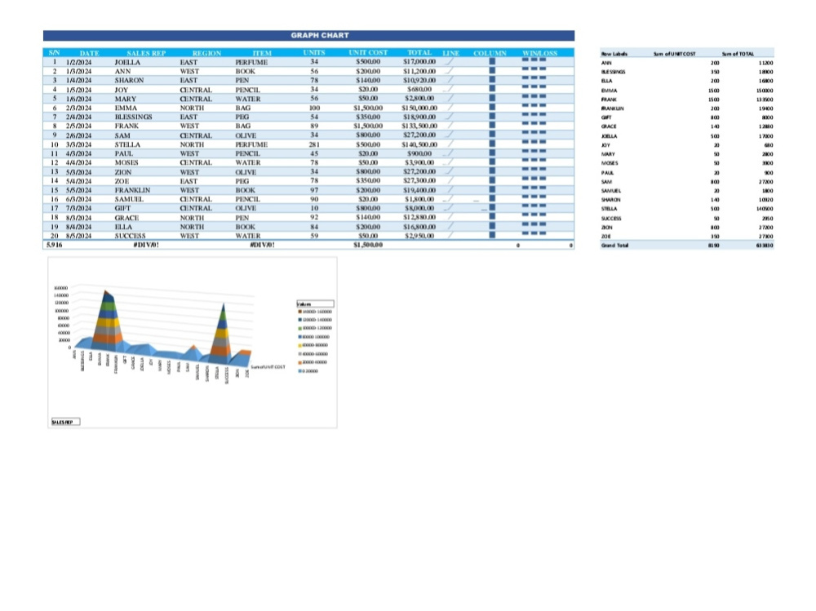Image resolution: width=816 pixels, height=611 pixels.
Task: Select the date 8/5/2024
Action: pyautogui.click(x=78, y=236)
